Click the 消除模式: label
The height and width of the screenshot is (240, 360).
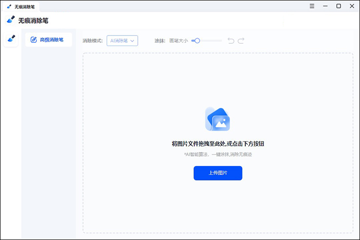[93, 41]
